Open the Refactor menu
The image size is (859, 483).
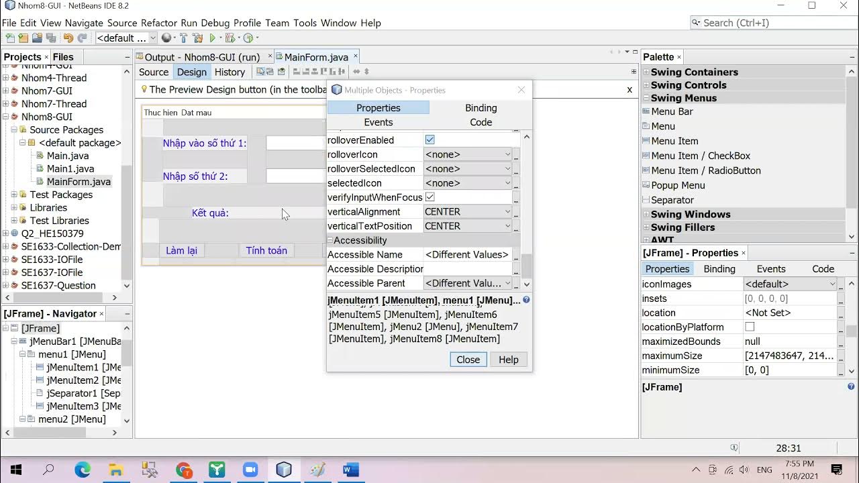click(159, 23)
